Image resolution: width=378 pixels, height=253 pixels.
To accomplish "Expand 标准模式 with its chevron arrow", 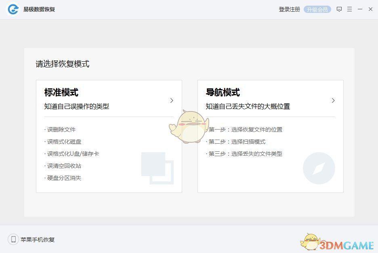I will coord(172,100).
